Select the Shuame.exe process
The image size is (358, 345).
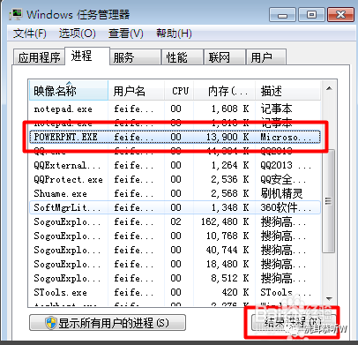[x=175, y=193]
